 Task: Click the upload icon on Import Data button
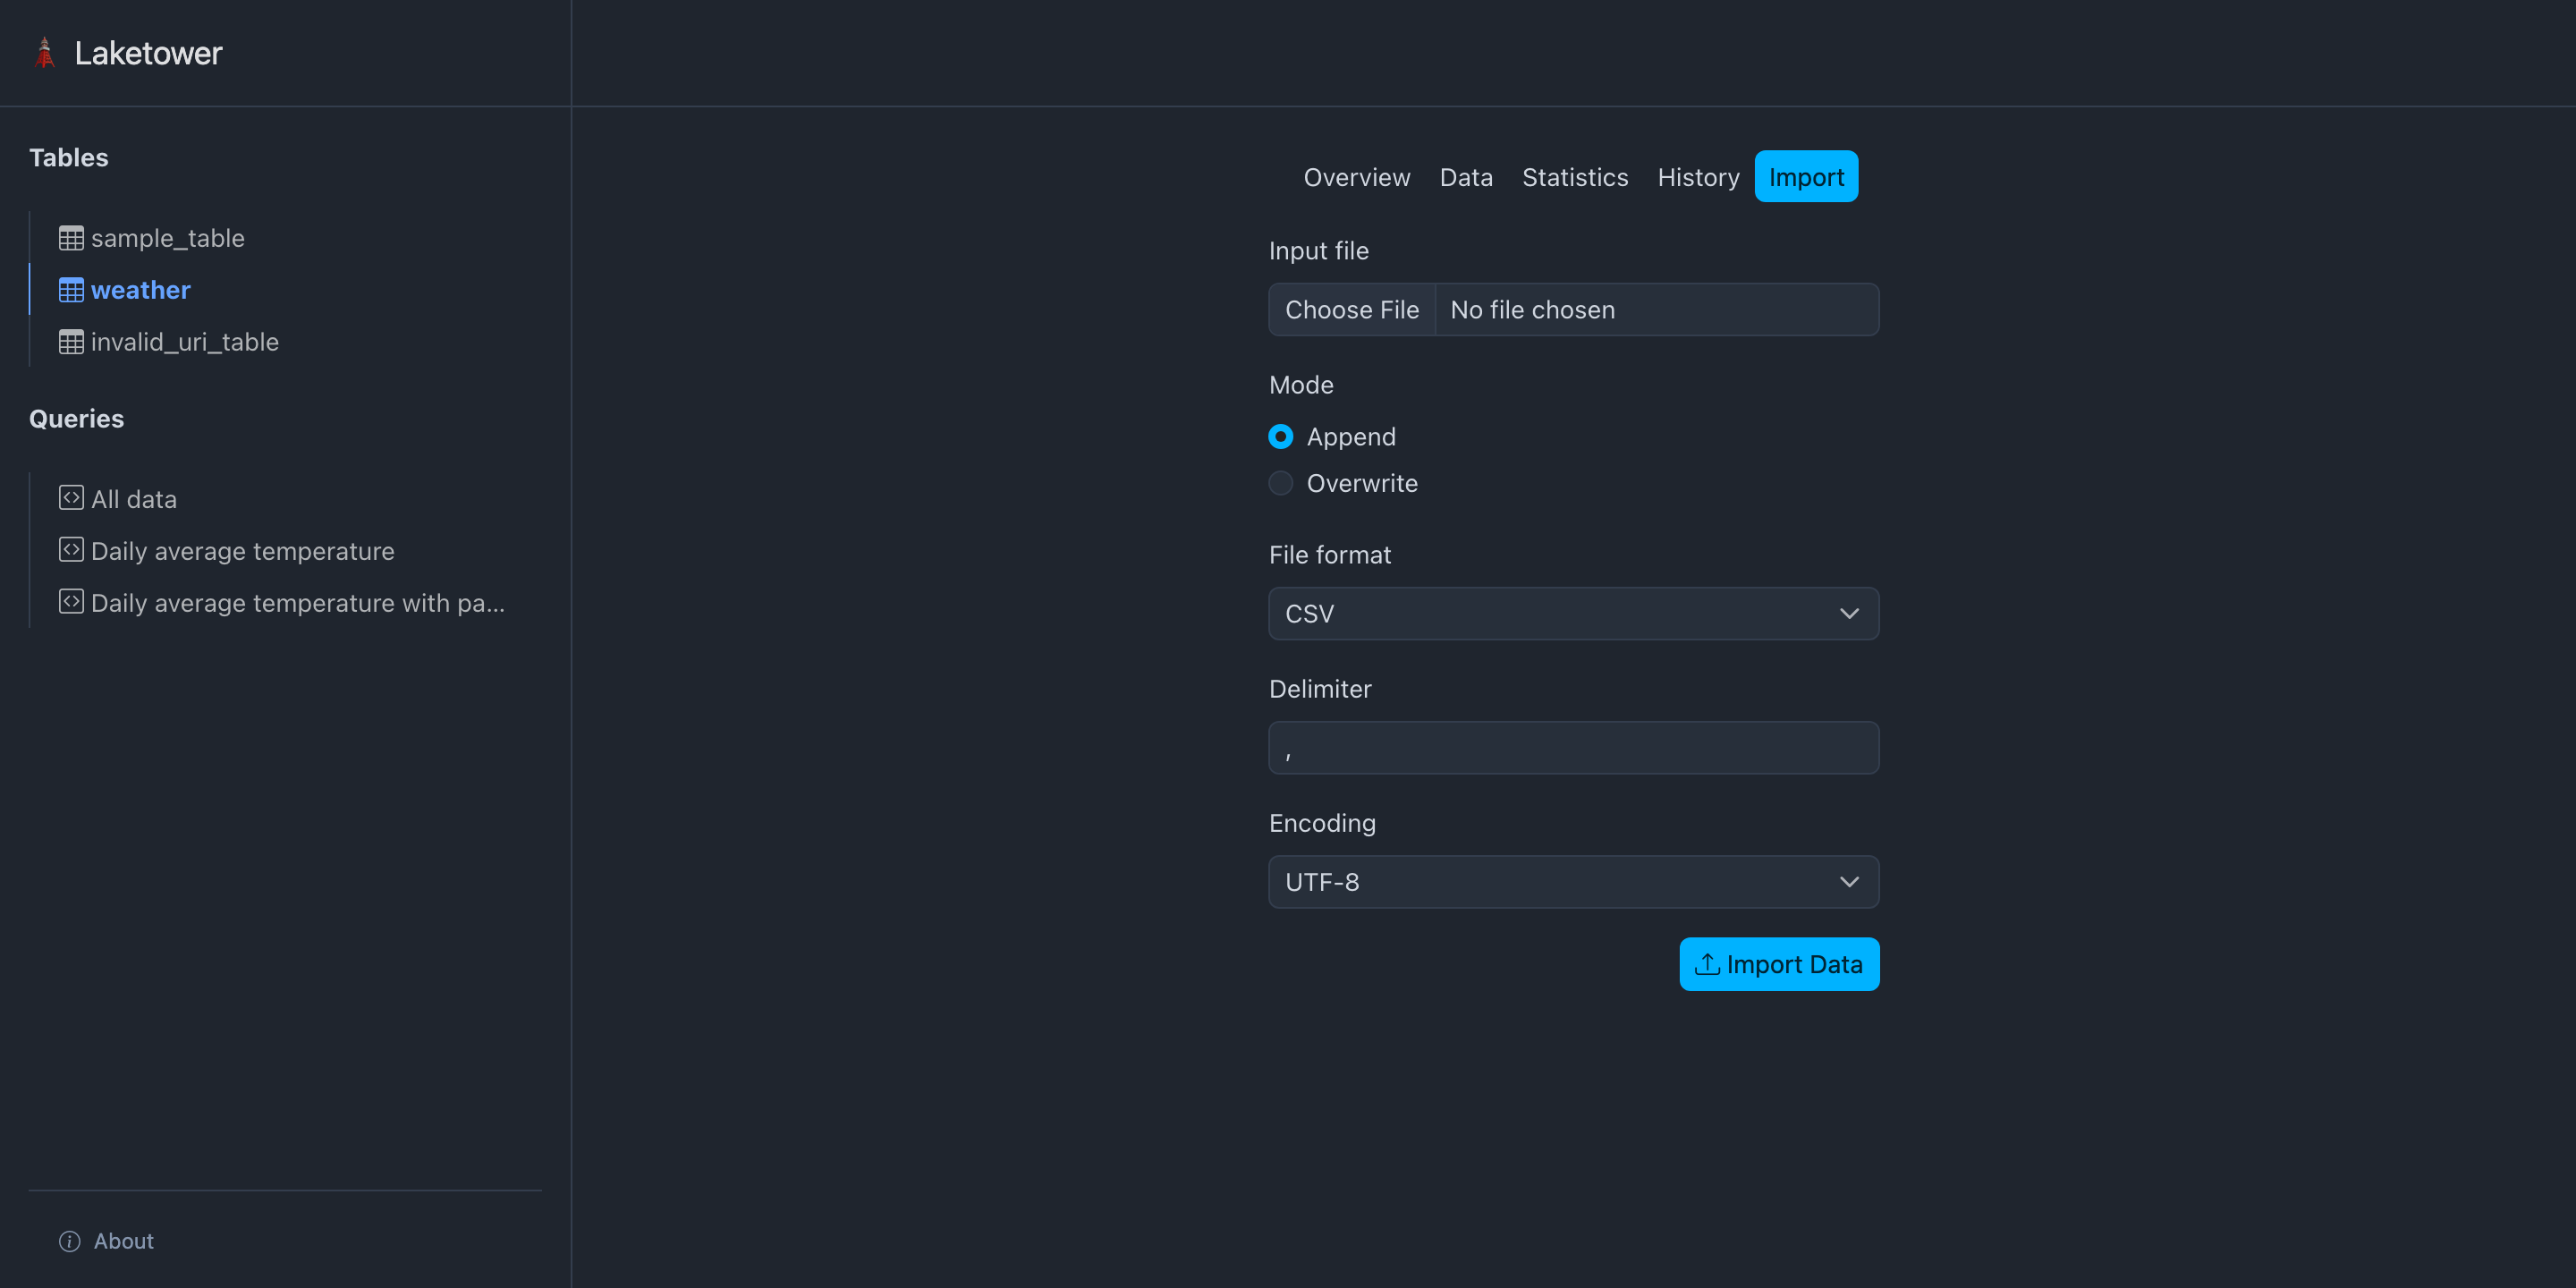(x=1707, y=964)
